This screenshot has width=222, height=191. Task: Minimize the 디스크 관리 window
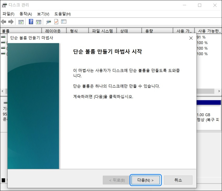[x=184, y=5]
